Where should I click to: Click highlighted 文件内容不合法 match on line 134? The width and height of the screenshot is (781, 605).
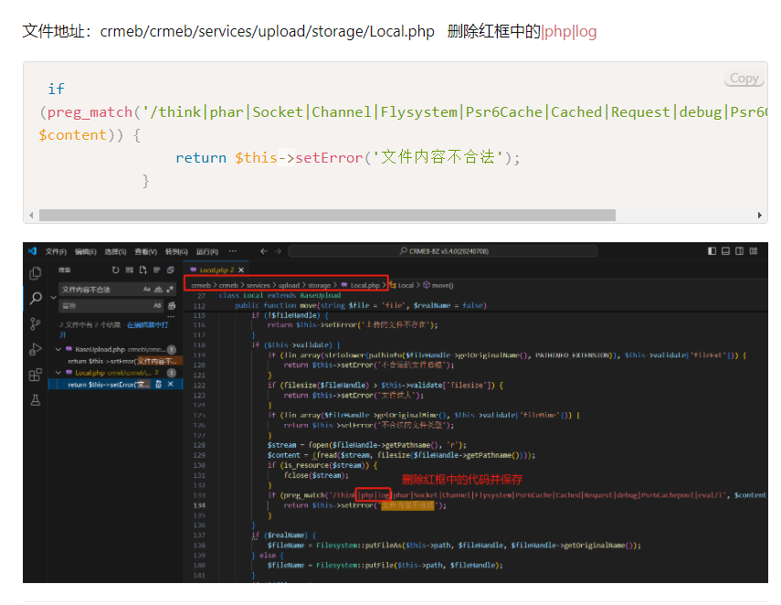(x=407, y=505)
